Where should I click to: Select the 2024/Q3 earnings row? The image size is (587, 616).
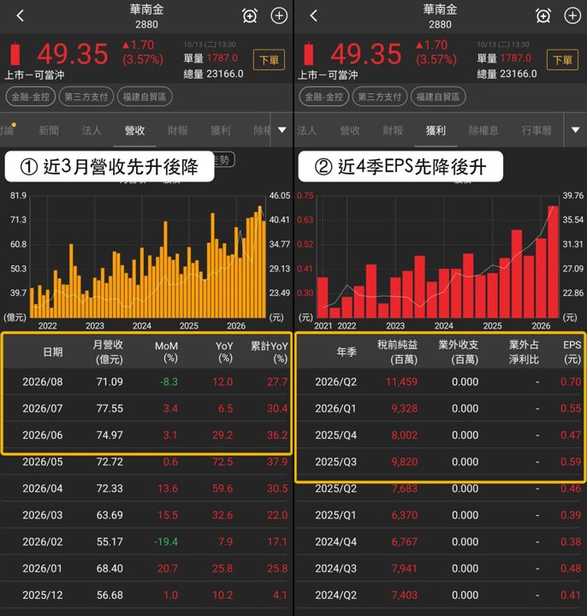441,568
